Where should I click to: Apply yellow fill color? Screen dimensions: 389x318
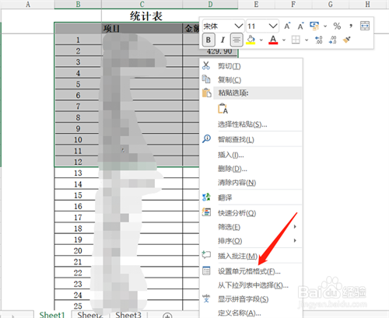[251, 40]
